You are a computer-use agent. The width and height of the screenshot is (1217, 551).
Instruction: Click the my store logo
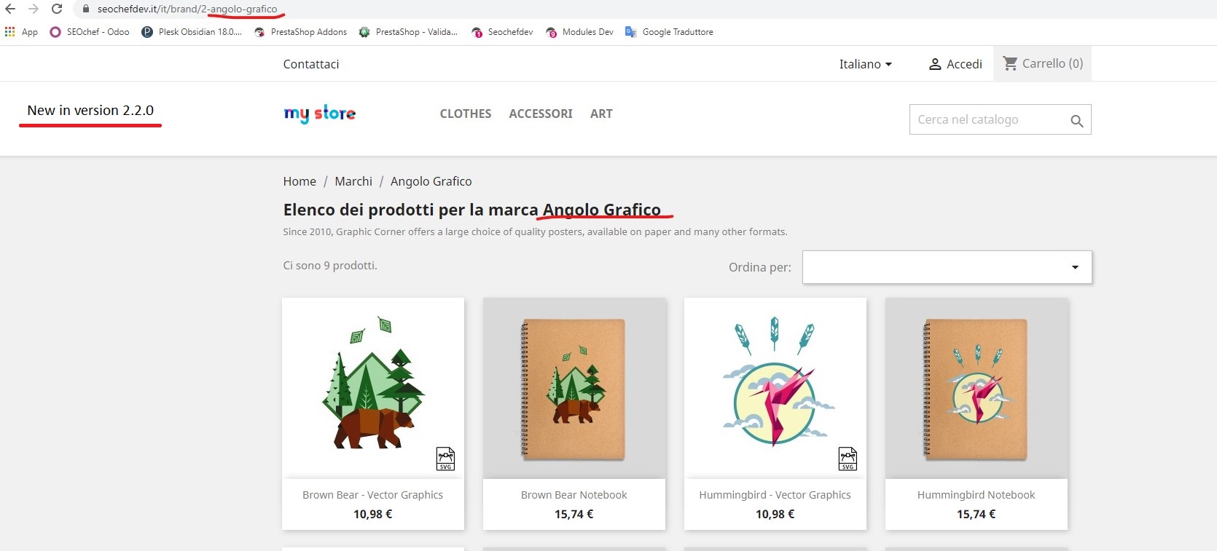coord(320,114)
